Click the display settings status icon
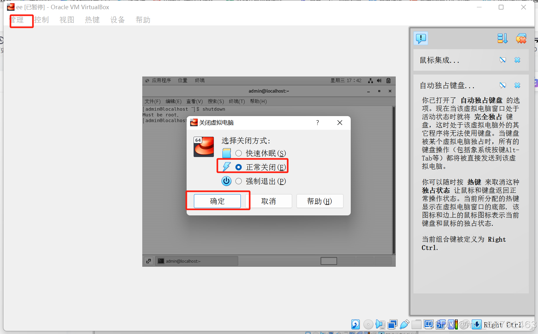Image resolution: width=538 pixels, height=334 pixels. click(428, 324)
